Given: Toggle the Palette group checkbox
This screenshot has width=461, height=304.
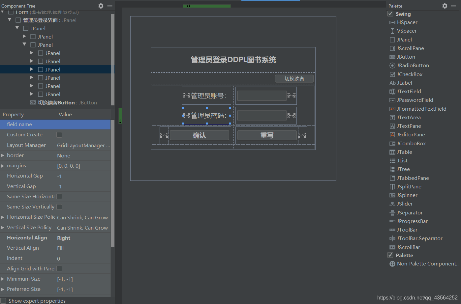Looking at the screenshot, I should (390, 255).
